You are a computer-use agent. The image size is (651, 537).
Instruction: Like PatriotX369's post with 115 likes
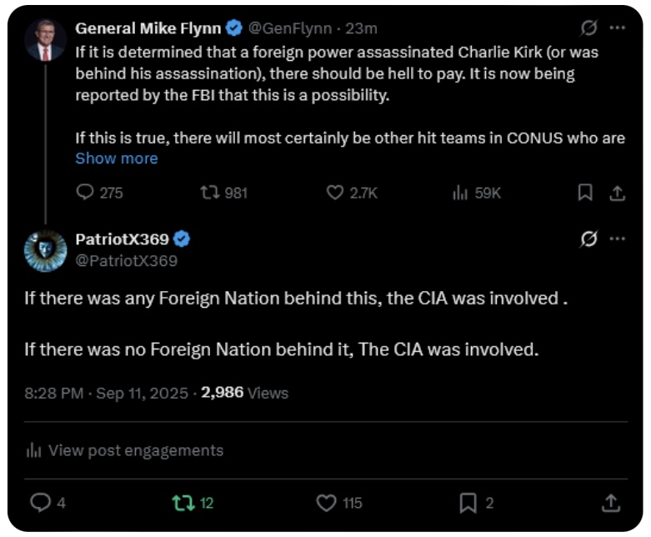327,503
